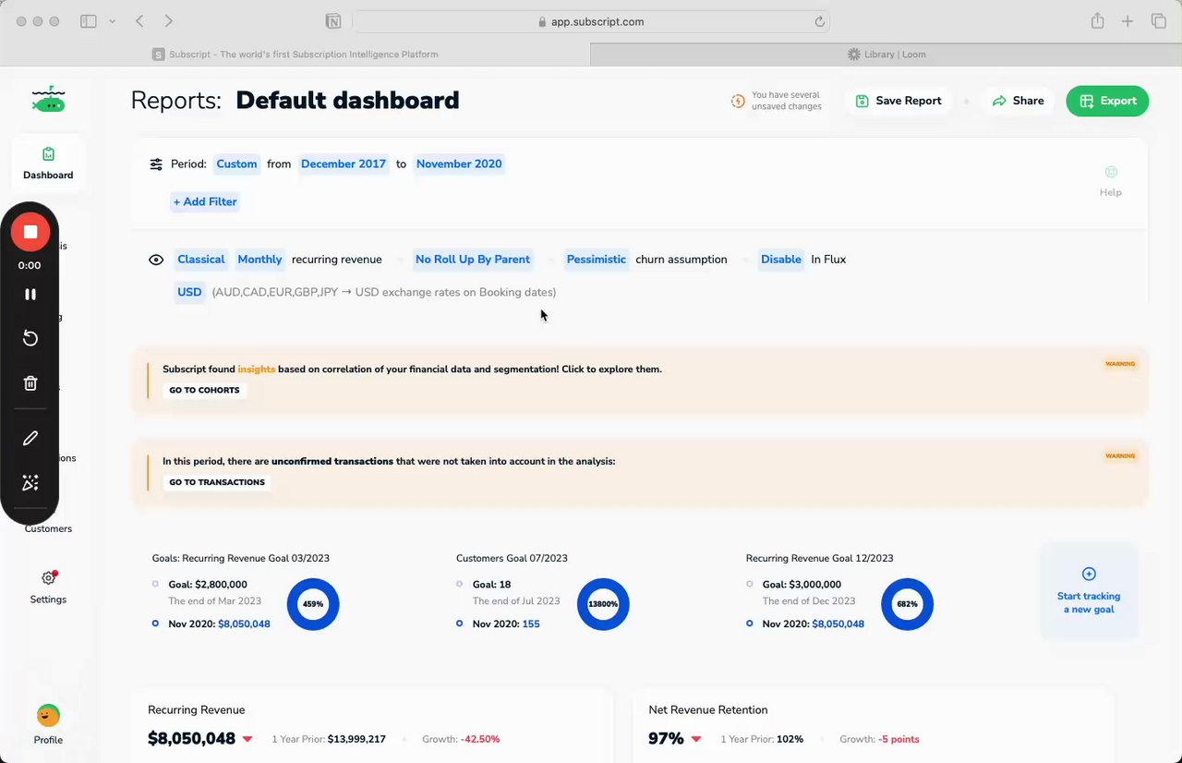1182x763 pixels.
Task: Click the Goal: $3,000,000 radio marker
Action: 749,584
